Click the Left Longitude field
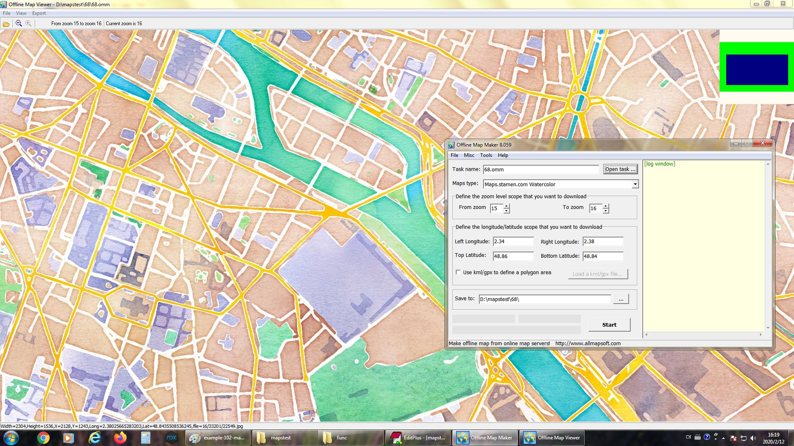This screenshot has width=794, height=446. coord(513,242)
